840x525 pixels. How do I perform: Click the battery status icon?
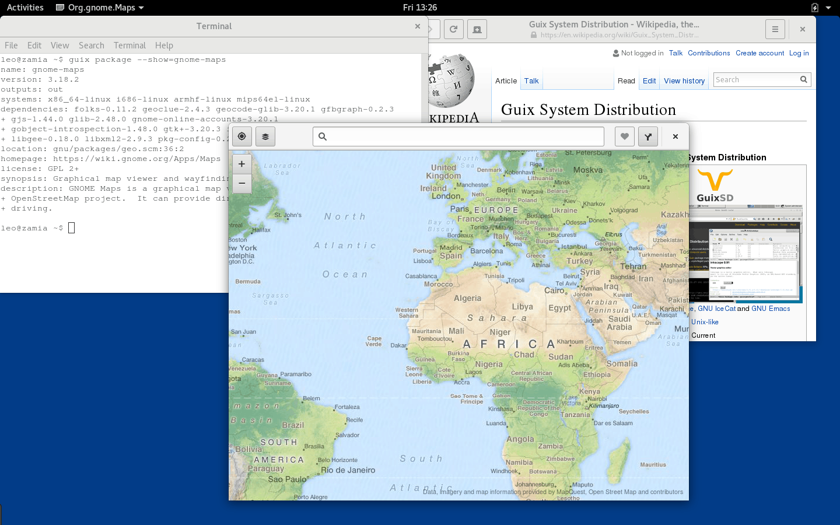point(815,8)
